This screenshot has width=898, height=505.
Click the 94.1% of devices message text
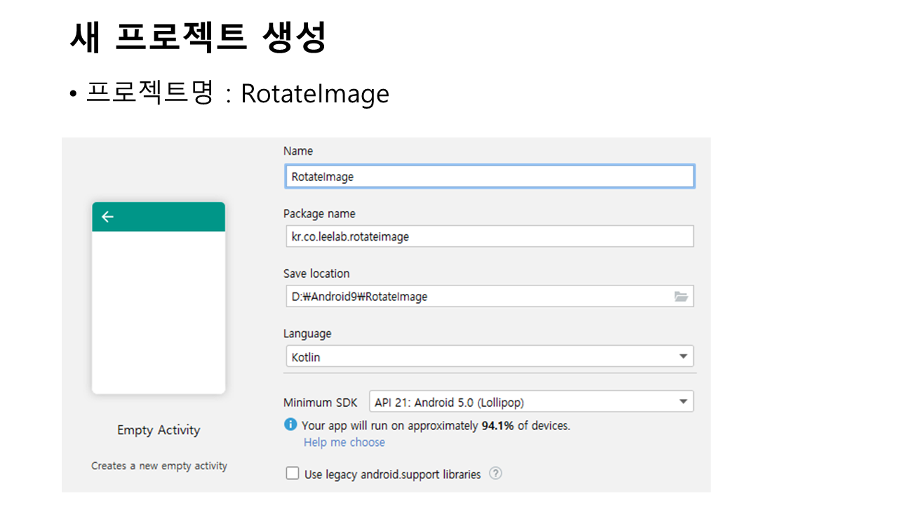tap(436, 425)
